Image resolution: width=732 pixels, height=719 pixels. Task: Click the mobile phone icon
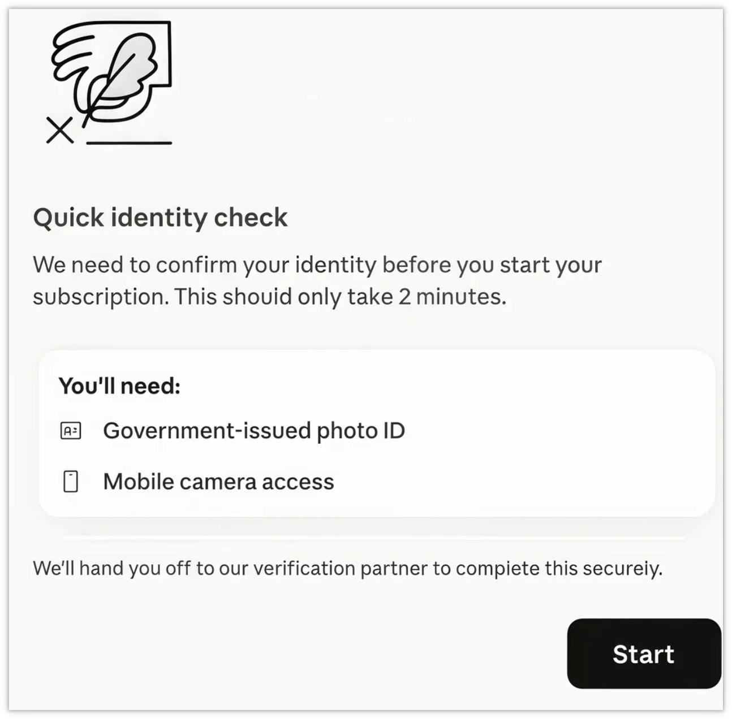click(x=71, y=482)
